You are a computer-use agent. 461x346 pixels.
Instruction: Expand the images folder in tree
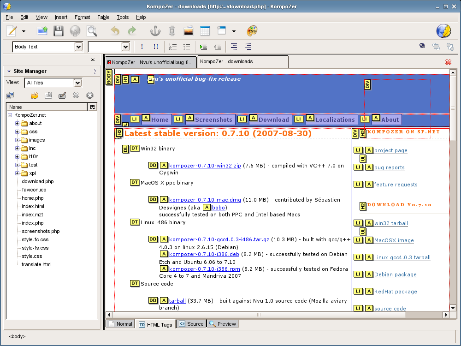pyautogui.click(x=18, y=140)
